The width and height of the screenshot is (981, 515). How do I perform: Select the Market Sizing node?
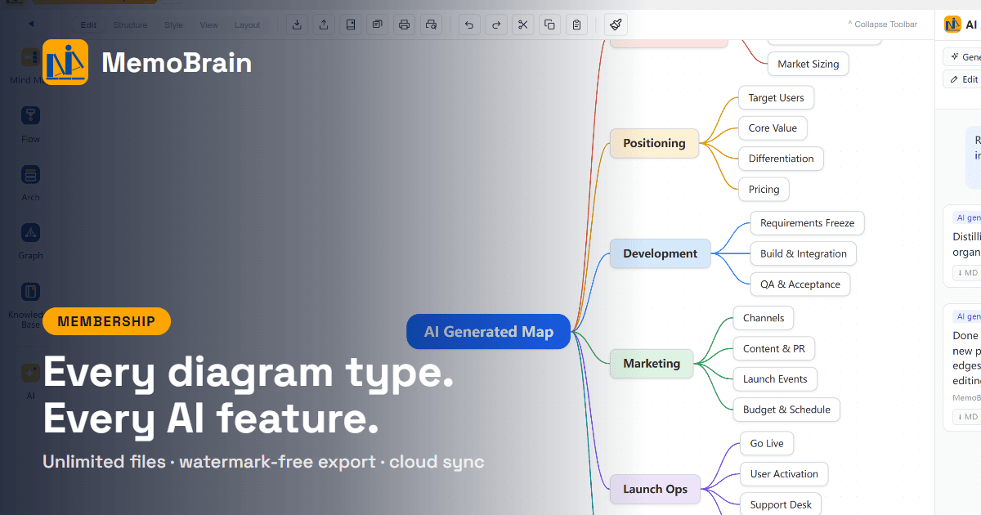[x=809, y=64]
